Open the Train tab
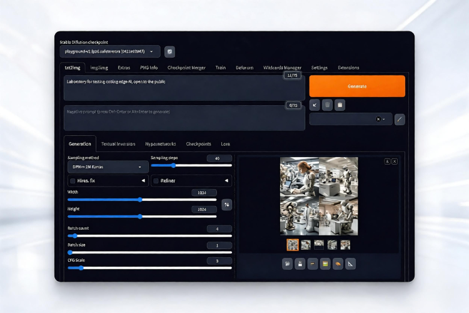 221,68
